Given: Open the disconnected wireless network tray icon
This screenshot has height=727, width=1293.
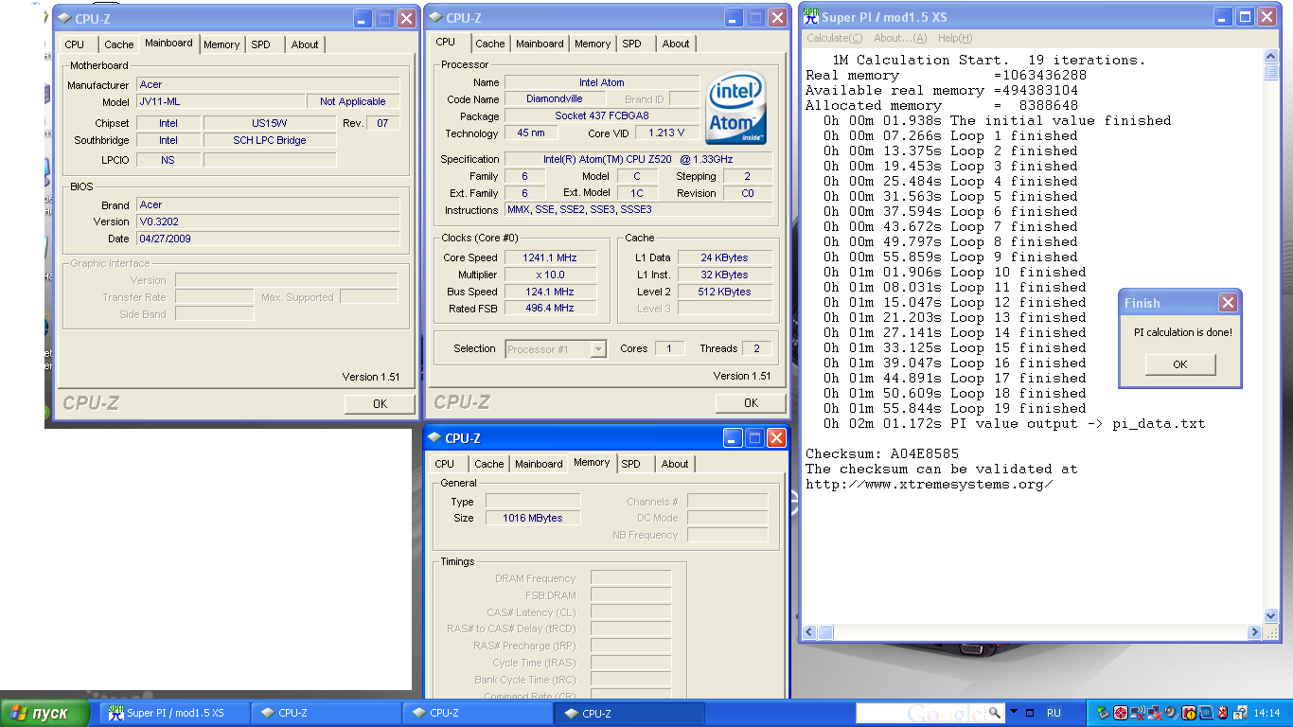Looking at the screenshot, I should coord(1138,713).
